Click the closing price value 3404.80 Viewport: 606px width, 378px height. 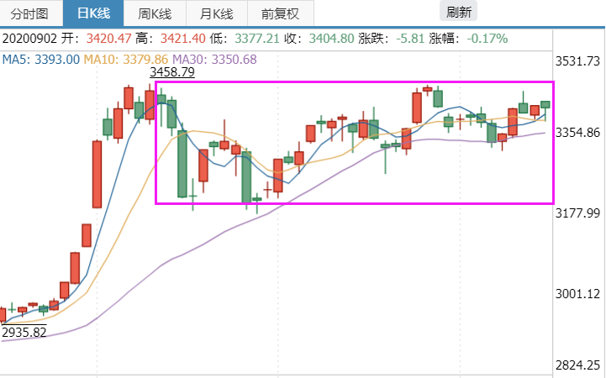click(x=332, y=39)
